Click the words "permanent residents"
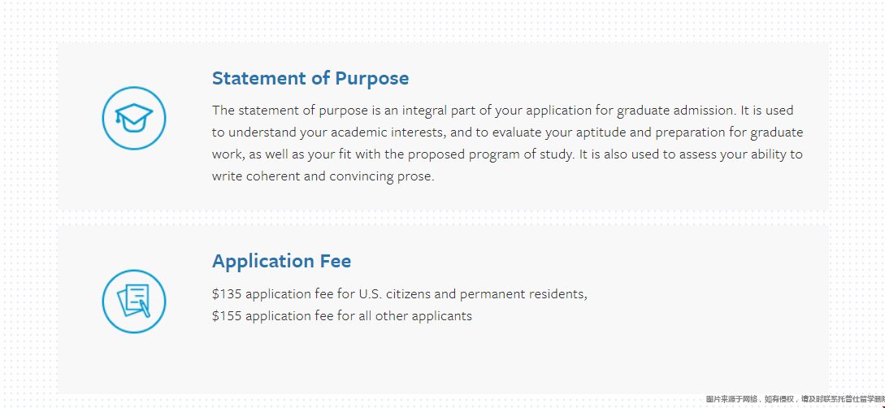The height and width of the screenshot is (408, 885). (x=522, y=294)
